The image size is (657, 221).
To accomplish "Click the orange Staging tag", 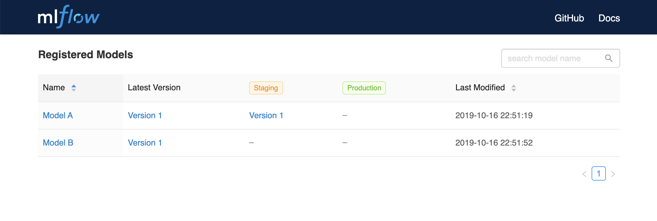I will [x=266, y=88].
